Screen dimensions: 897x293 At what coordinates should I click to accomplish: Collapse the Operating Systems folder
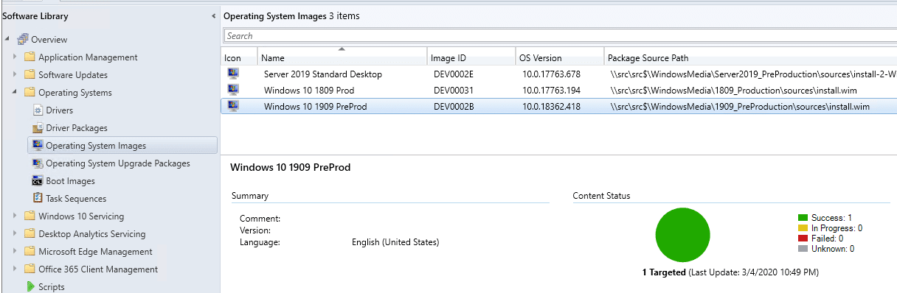click(15, 93)
